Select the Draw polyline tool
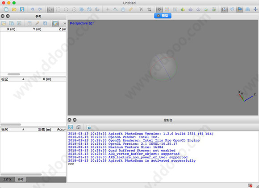 pyautogui.click(x=115, y=9)
